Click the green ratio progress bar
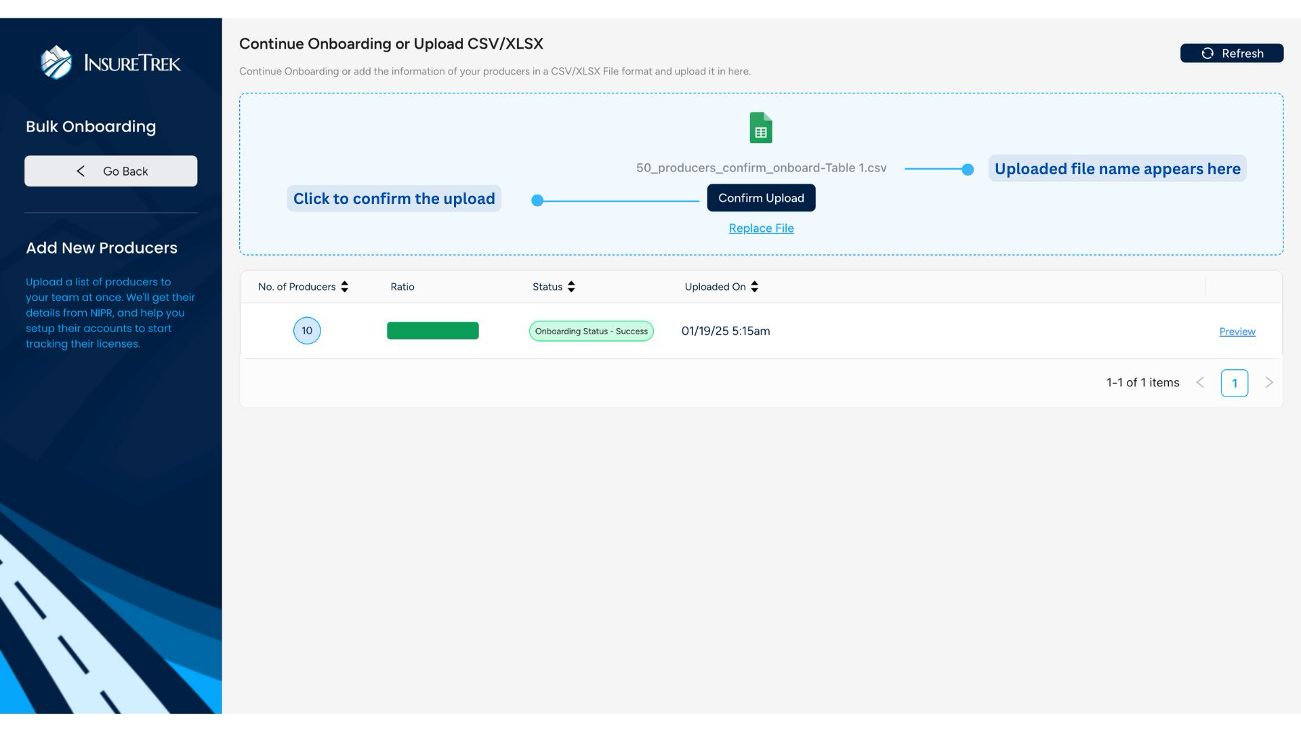This screenshot has height=732, width=1301. coord(432,330)
